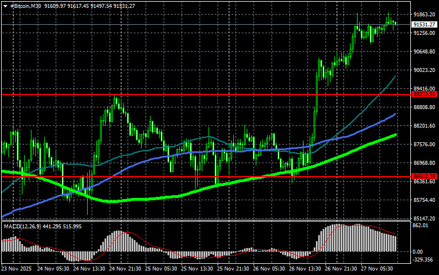Select the red level label 86512.28
Image resolution: width=439 pixels, height=275 pixels.
pos(424,177)
